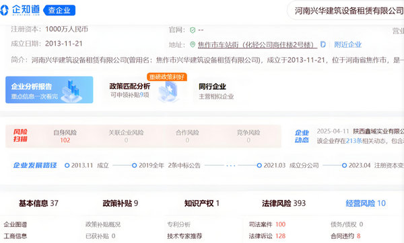Click the 企知道 logo icon
The height and width of the screenshot is (243, 404).
click(4, 10)
